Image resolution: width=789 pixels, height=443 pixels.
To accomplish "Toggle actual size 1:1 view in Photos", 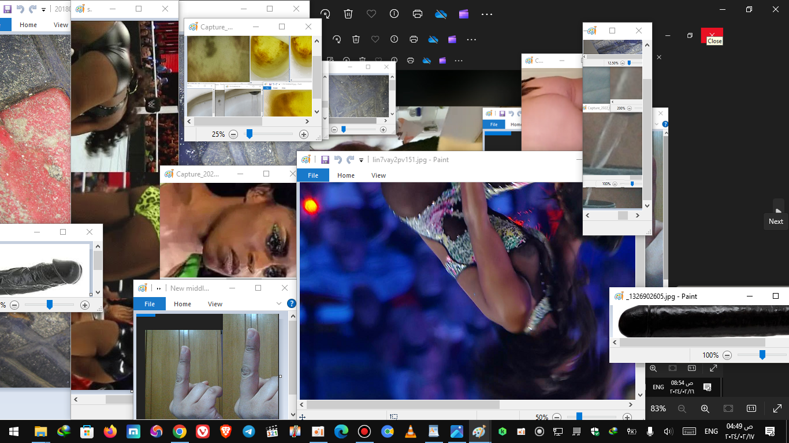I will coord(751,408).
